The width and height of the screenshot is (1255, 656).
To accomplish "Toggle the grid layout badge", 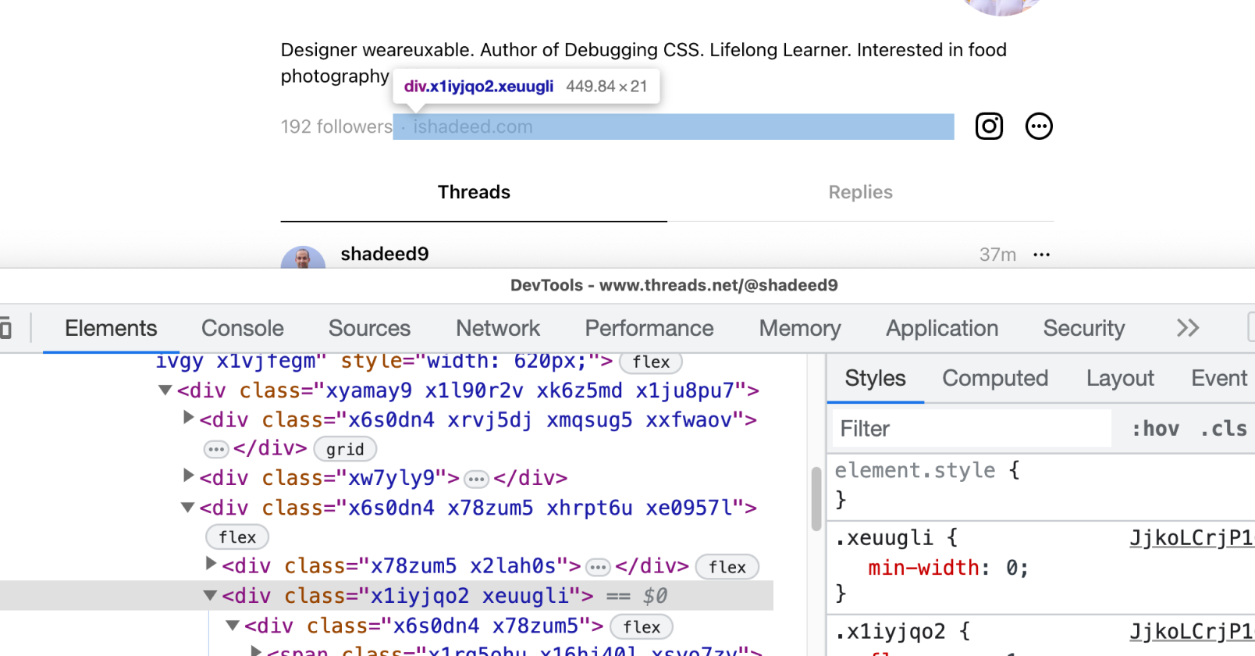I will [x=345, y=450].
